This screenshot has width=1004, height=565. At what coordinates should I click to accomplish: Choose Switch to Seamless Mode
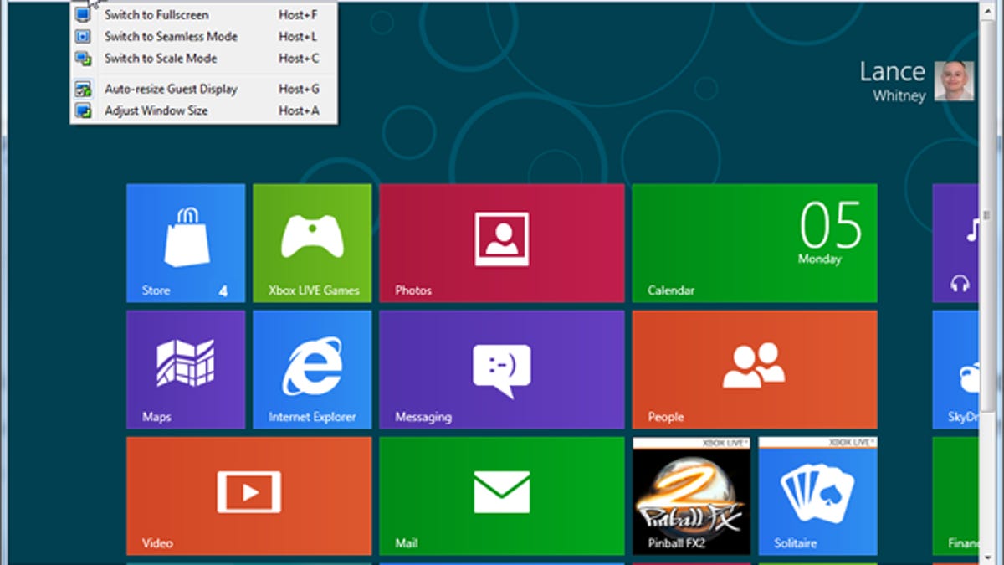coord(171,37)
